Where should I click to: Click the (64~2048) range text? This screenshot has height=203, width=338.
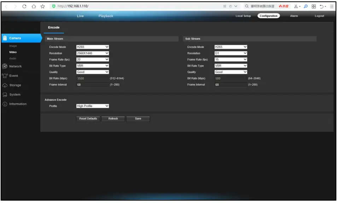254,78
